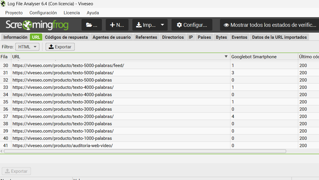Open the Ayuda menu

pyautogui.click(x=93, y=13)
